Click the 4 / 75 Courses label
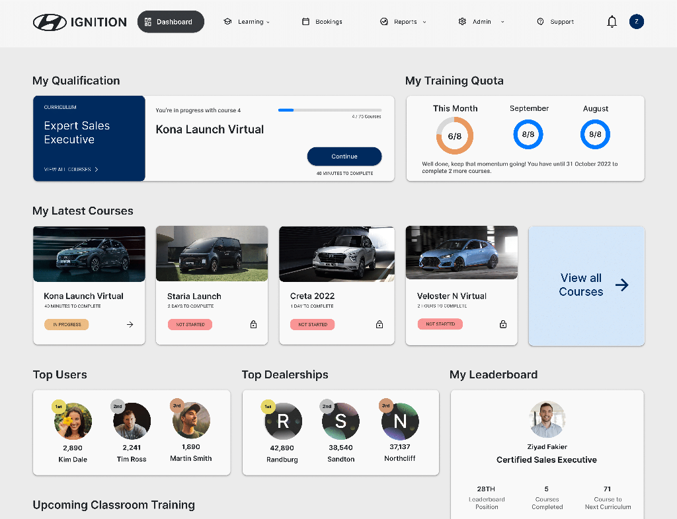The width and height of the screenshot is (677, 519). tap(366, 116)
